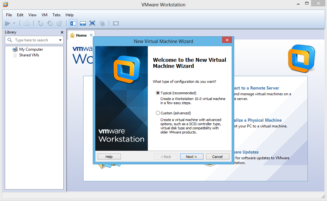Screen dimensions: 327x201
Task: Click the Library panel title
Action: [x=11, y=32]
